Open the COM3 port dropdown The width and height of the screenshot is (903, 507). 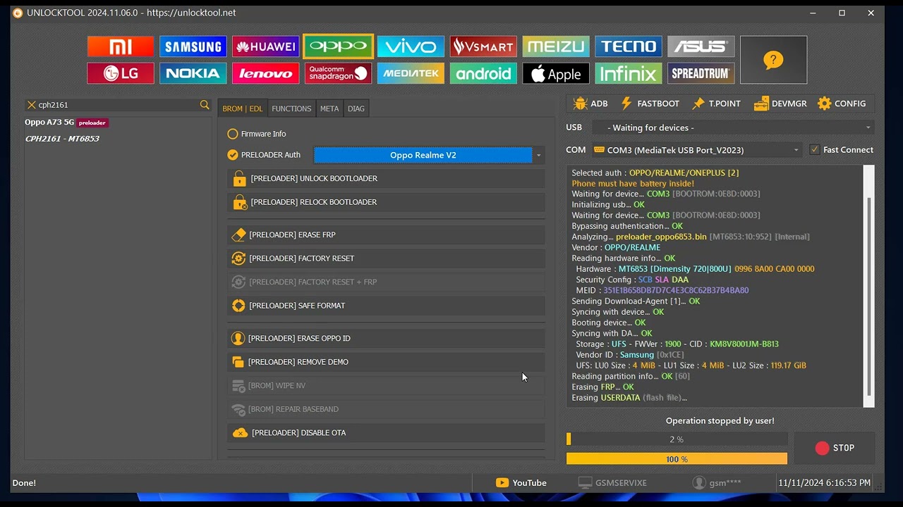tap(697, 150)
